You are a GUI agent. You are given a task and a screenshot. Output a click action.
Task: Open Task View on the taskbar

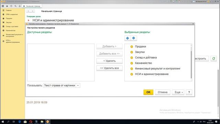point(14,122)
